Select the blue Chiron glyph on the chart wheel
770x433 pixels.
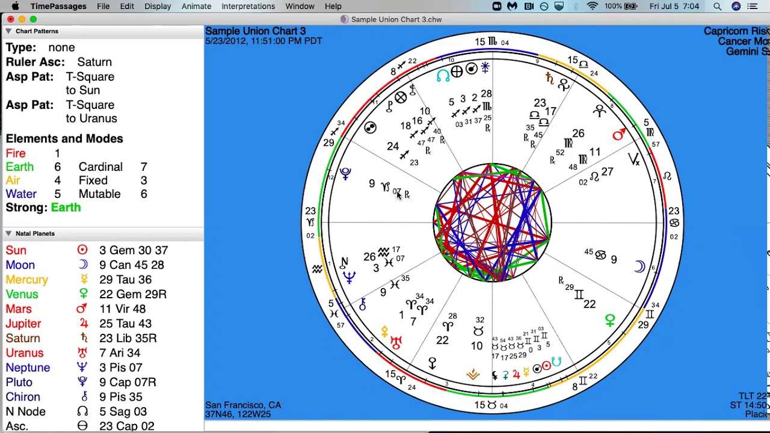pyautogui.click(x=362, y=304)
